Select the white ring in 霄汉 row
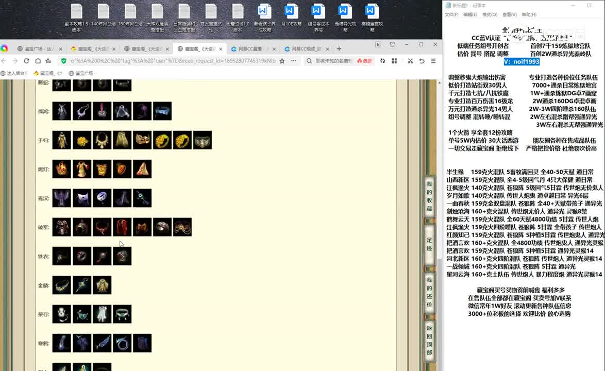Viewport: 605px width, 371px height. 102,198
